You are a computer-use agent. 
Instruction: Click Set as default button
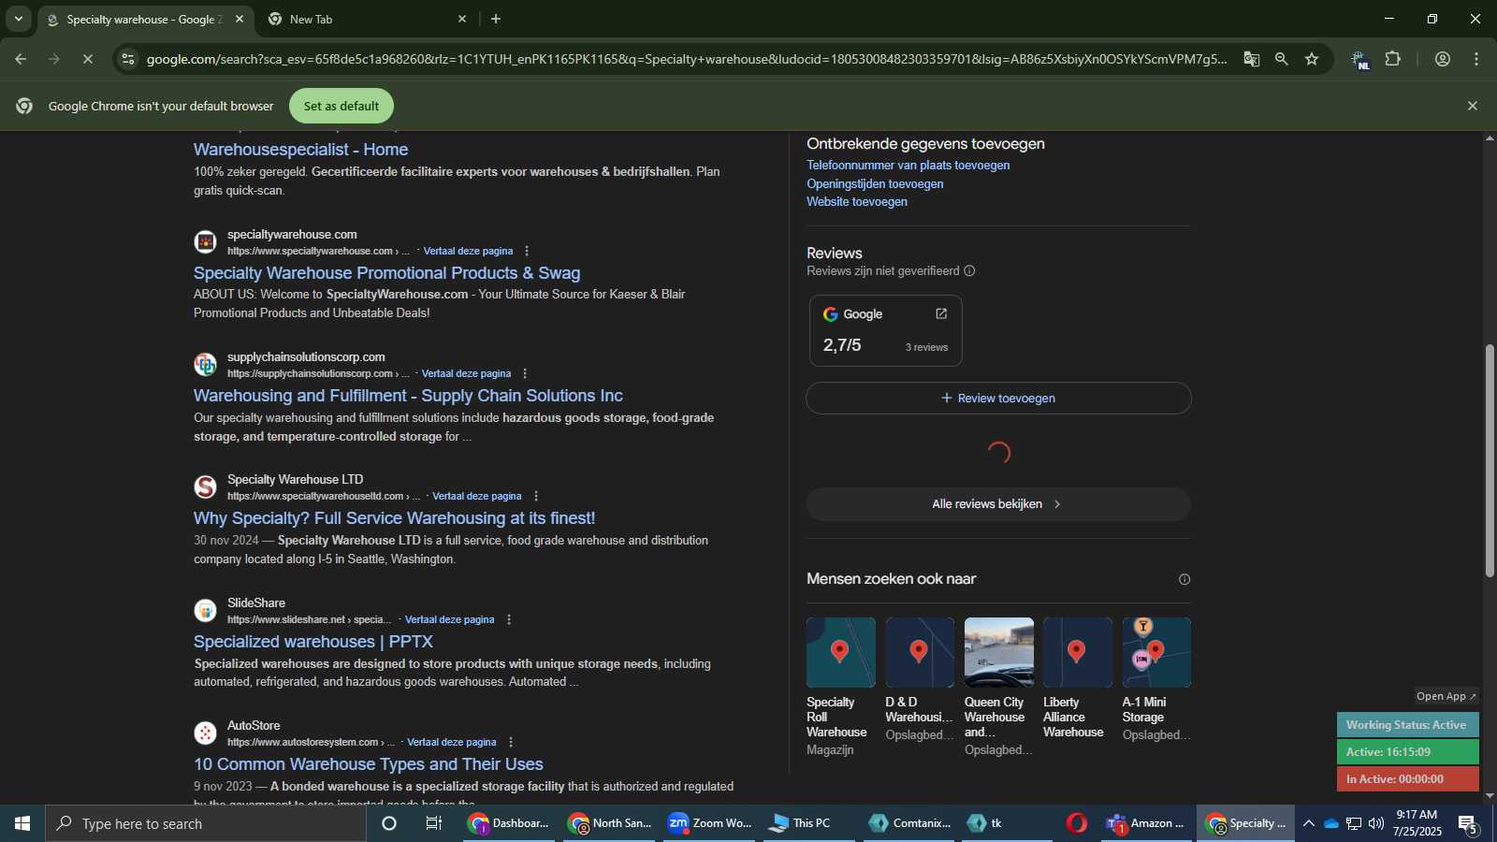[342, 106]
